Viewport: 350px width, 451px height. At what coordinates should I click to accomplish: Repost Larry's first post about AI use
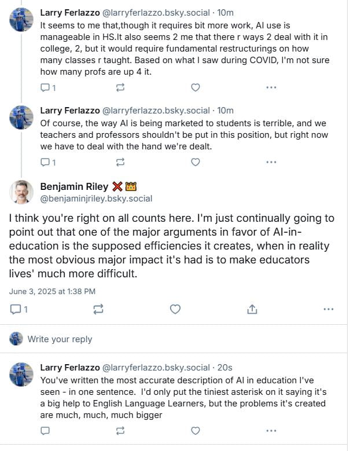[x=120, y=87]
